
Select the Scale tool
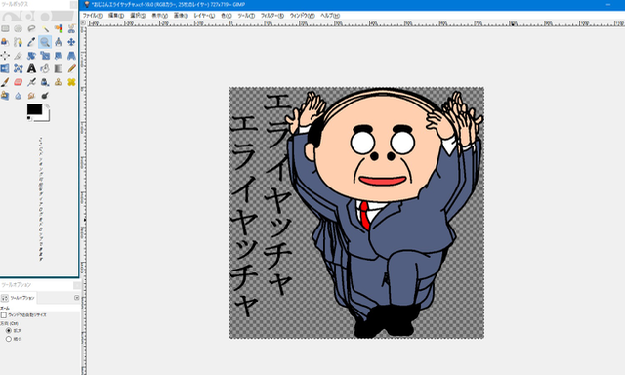pyautogui.click(x=45, y=56)
